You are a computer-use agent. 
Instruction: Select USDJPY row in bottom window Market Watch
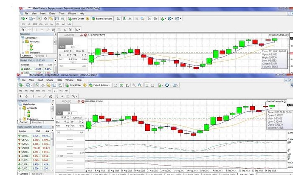pyautogui.click(x=34, y=148)
